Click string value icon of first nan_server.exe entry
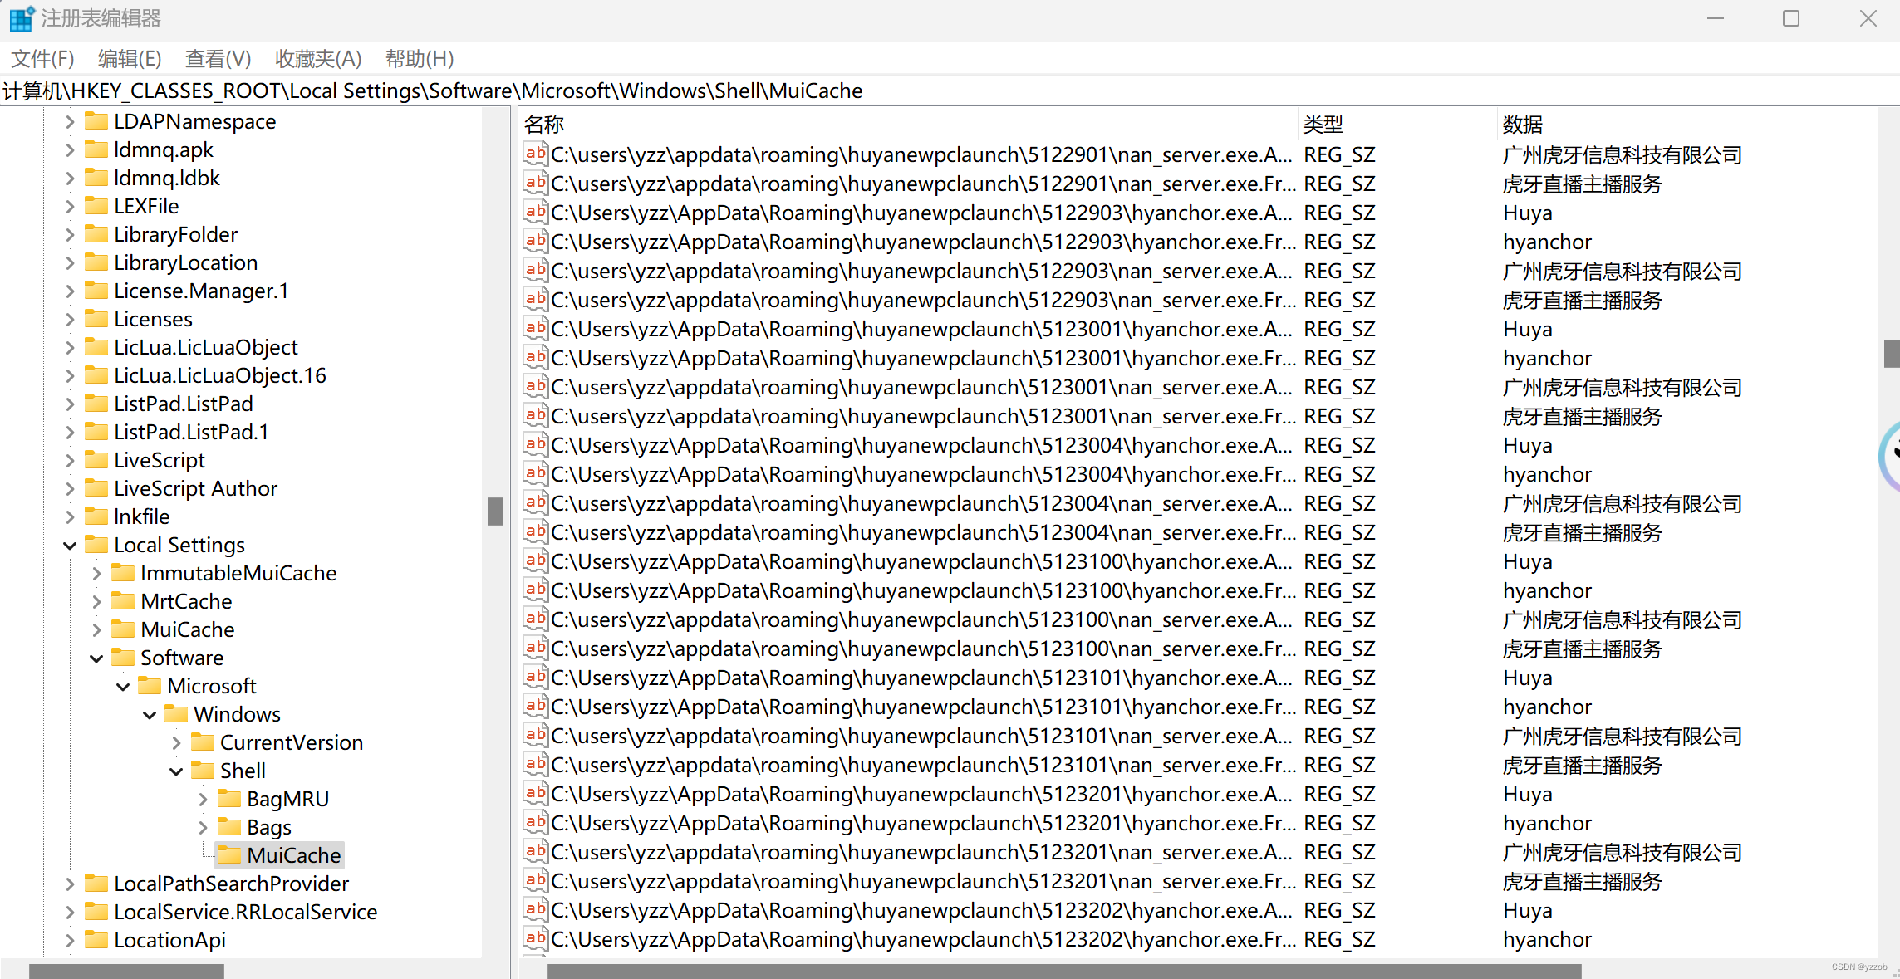Viewport: 1900px width, 979px height. [535, 154]
